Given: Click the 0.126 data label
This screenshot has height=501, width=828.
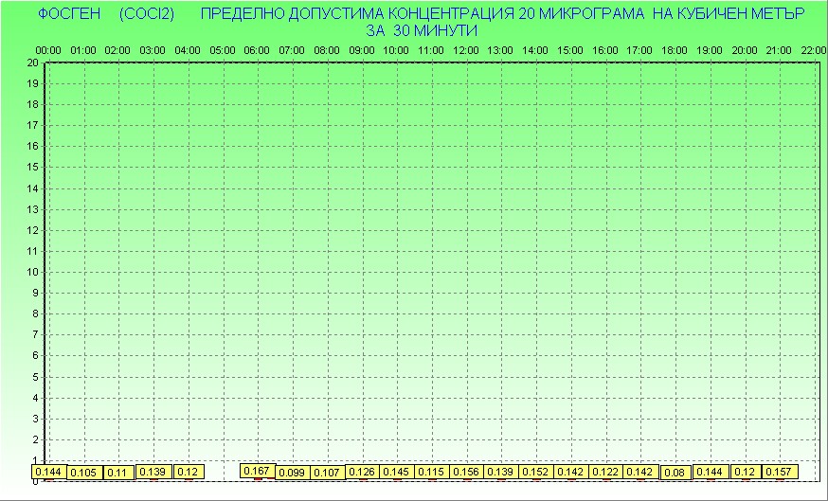Looking at the screenshot, I should click(x=362, y=472).
